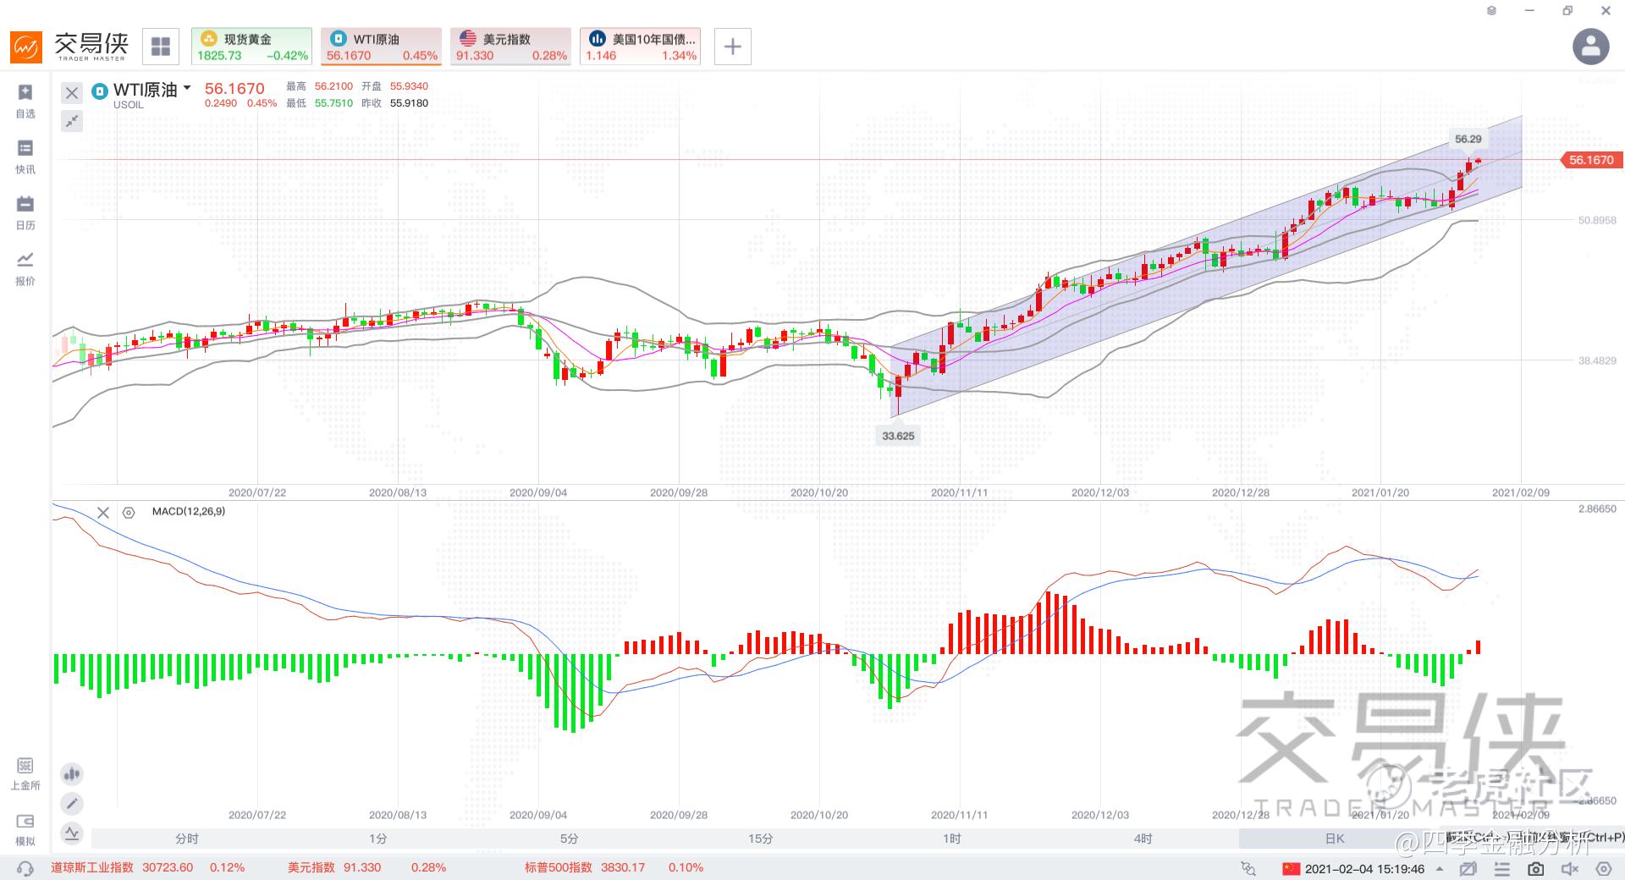Open 日历 calendar in sidebar

(25, 212)
